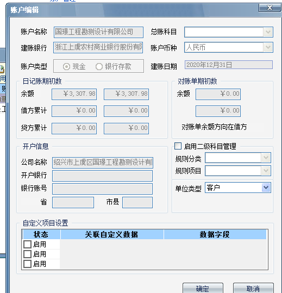Click the 账户名称 input field

tap(98, 32)
